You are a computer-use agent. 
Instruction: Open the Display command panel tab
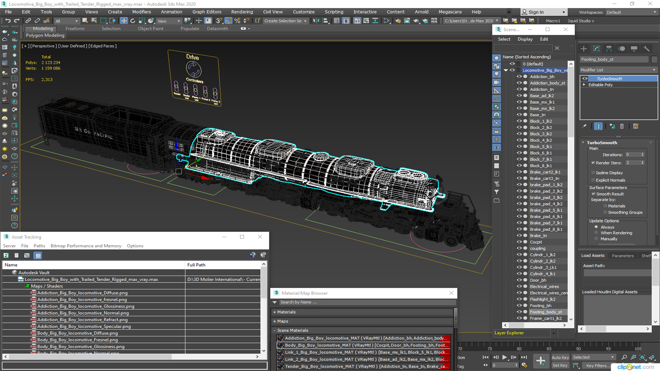pyautogui.click(x=634, y=49)
